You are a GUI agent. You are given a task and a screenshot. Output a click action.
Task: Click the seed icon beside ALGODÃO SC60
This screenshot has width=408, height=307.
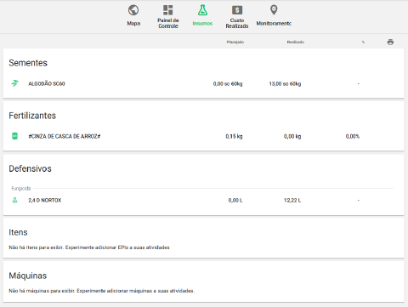click(x=14, y=83)
